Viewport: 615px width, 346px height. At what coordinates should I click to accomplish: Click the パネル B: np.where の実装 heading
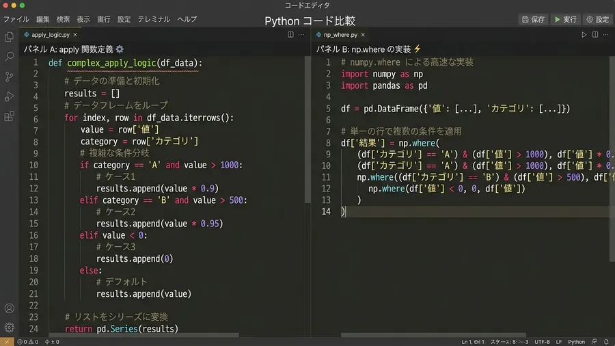point(364,49)
